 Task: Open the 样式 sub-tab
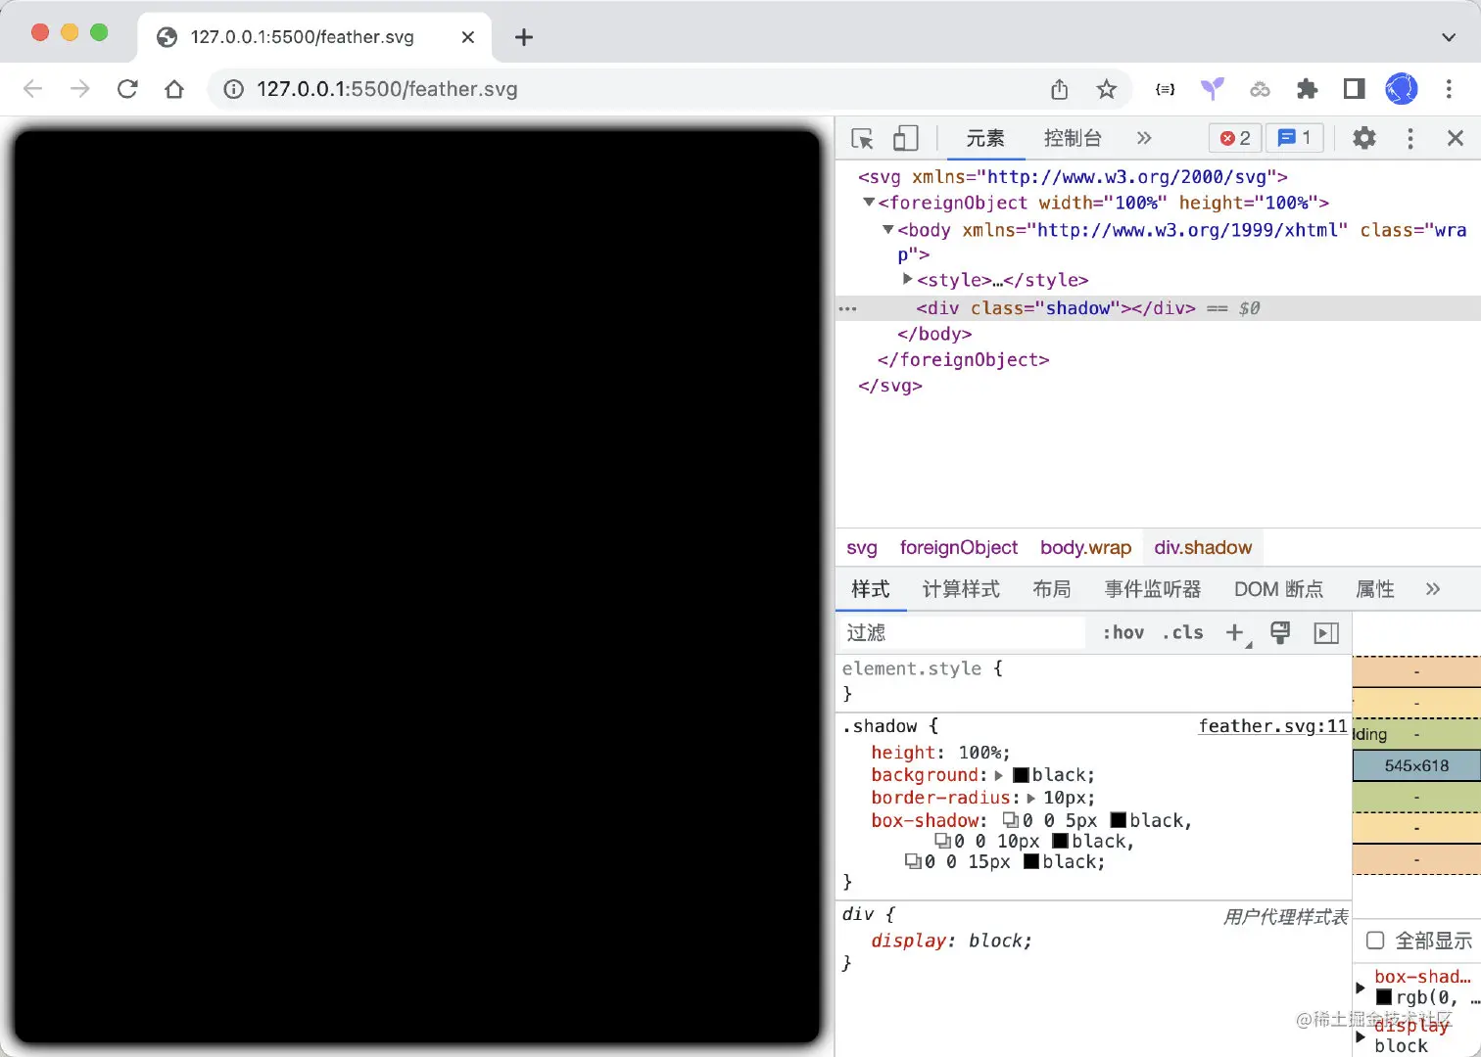pos(871,589)
